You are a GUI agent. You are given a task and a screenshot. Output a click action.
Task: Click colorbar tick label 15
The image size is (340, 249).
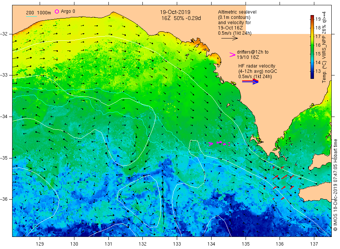318,54
